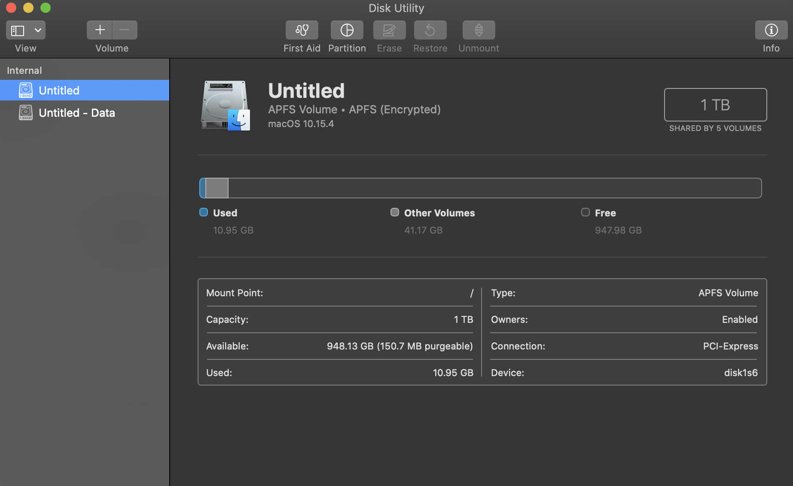This screenshot has width=793, height=486.
Task: Zoom the Disk Utility window
Action: pyautogui.click(x=46, y=8)
